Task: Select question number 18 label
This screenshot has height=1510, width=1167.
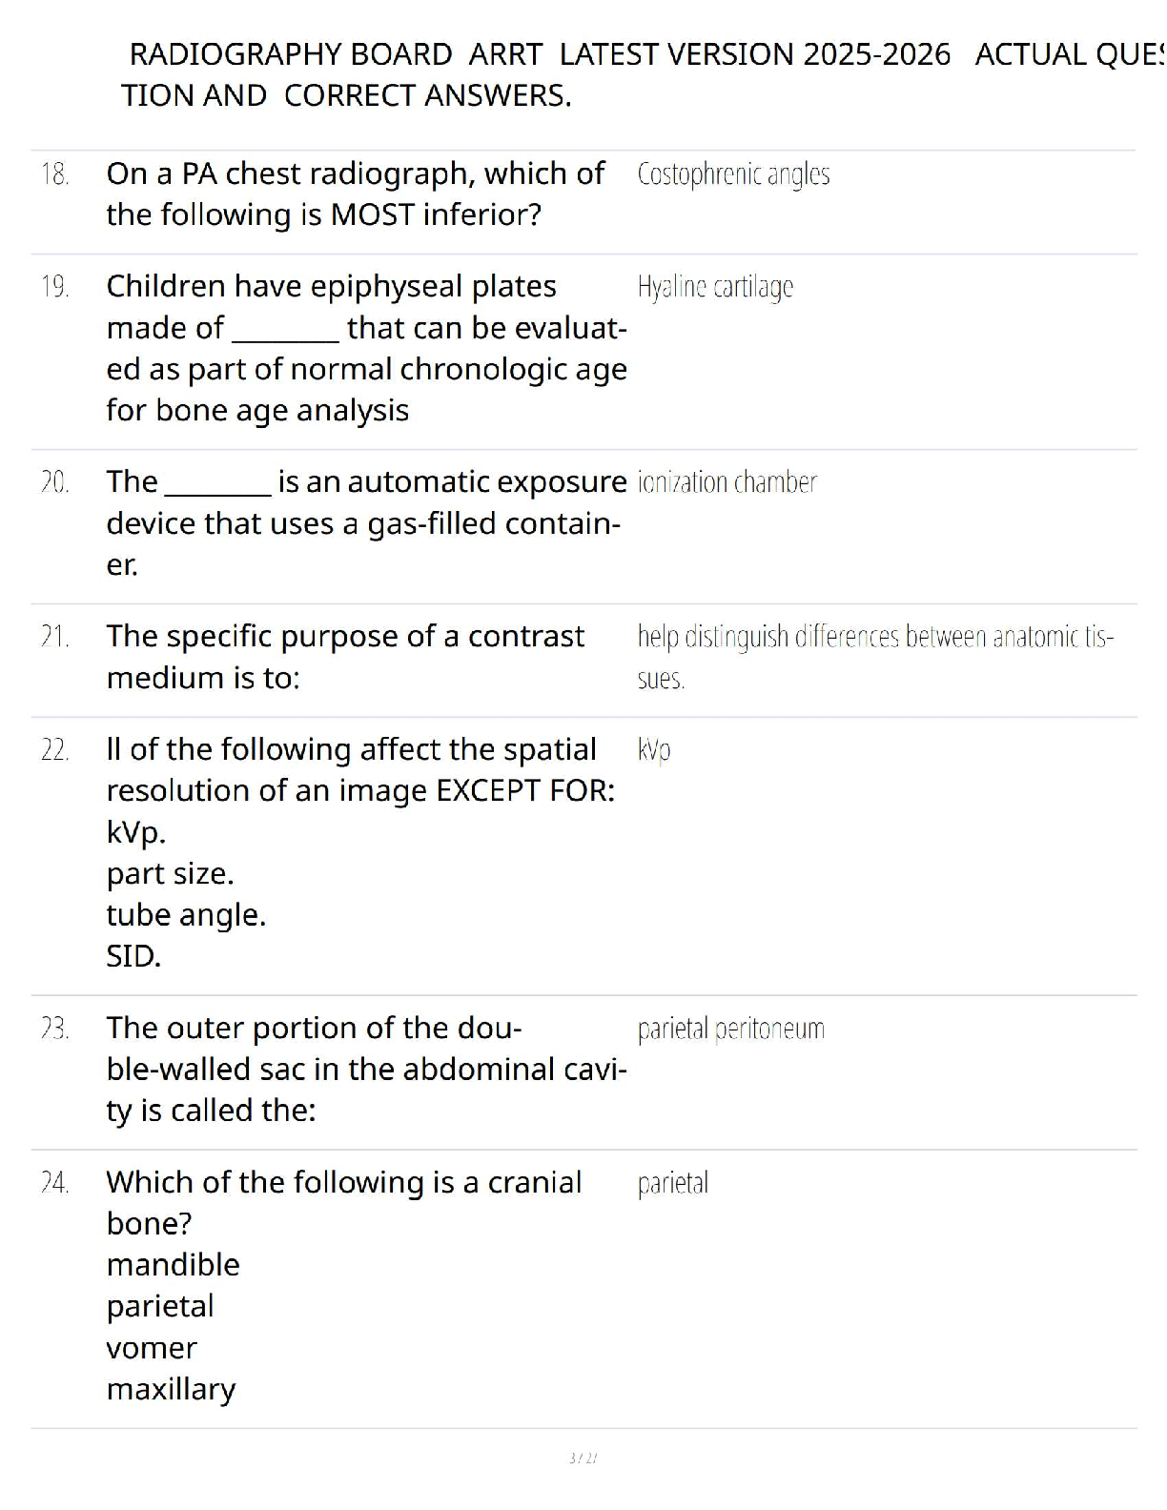Action: point(55,174)
